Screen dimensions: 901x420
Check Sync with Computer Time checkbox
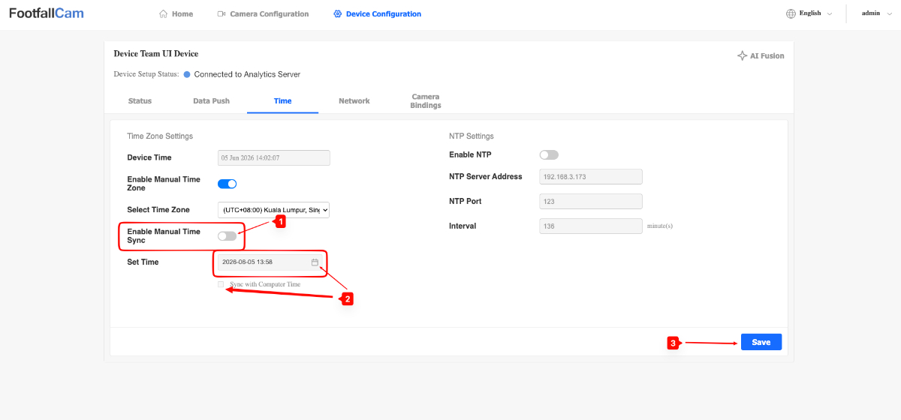coord(221,284)
